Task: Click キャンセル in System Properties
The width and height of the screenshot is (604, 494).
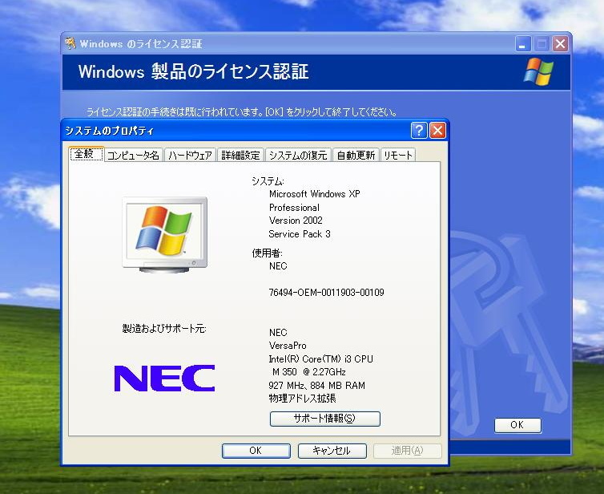Action: [x=332, y=451]
